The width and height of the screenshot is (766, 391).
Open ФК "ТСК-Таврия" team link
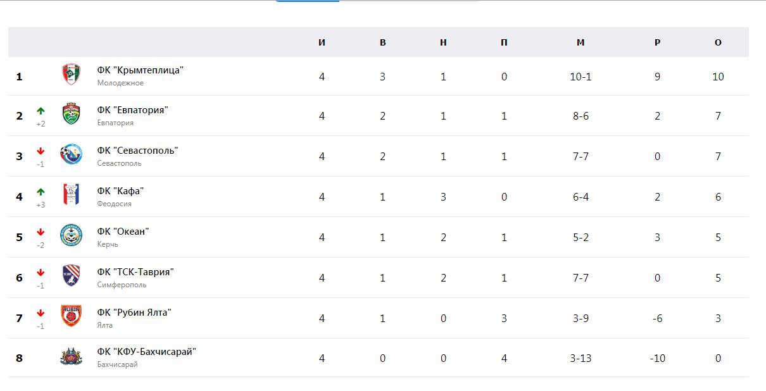(x=135, y=271)
